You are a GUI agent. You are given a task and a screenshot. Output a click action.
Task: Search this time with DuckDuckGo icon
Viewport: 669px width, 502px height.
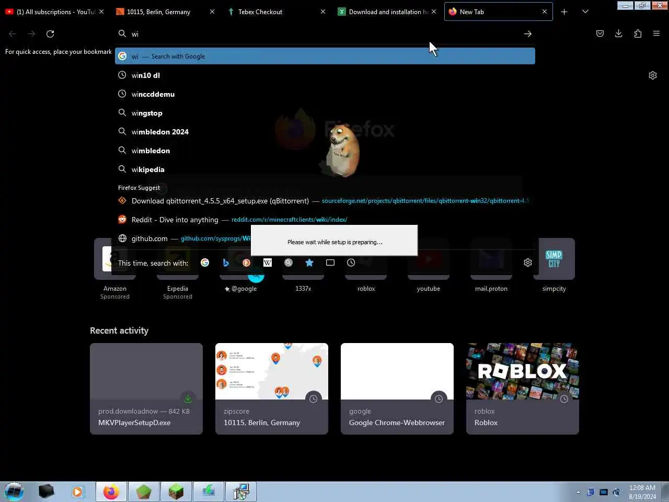click(x=247, y=263)
